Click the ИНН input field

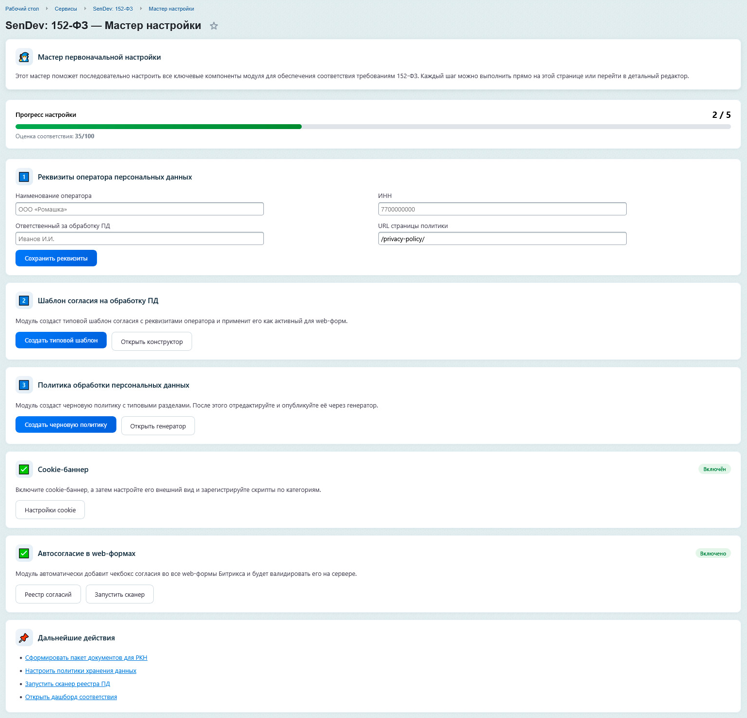point(502,209)
